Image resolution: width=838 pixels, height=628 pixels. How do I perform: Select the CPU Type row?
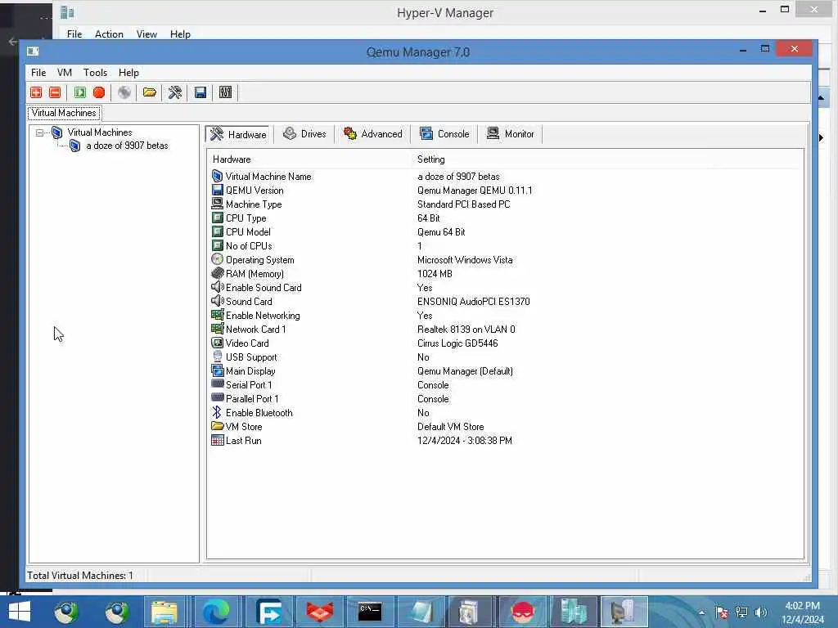(x=504, y=218)
